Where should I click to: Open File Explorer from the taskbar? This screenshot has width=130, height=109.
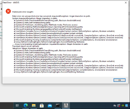click(x=34, y=105)
